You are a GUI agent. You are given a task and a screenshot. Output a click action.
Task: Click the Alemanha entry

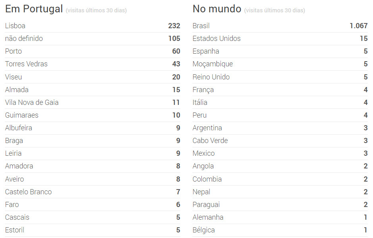tap(208, 217)
